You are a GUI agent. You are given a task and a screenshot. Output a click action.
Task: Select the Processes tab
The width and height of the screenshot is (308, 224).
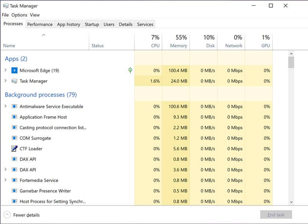13,24
